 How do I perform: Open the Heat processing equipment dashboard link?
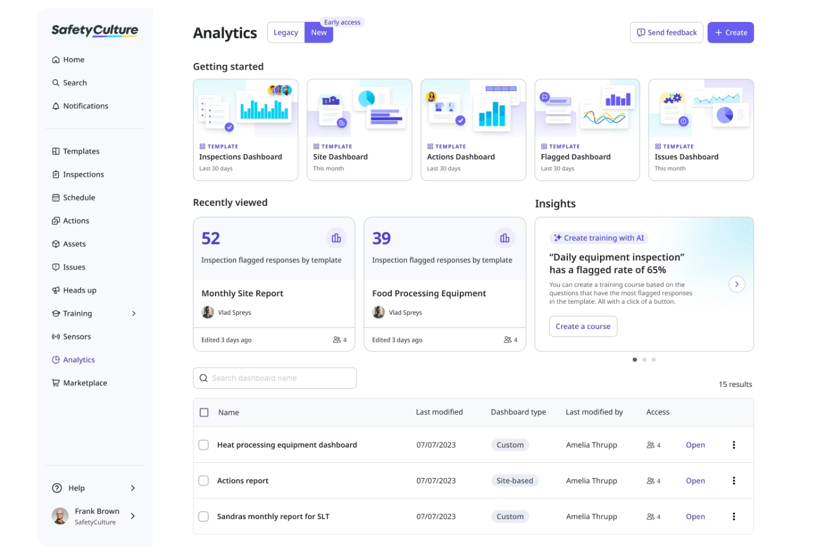click(x=695, y=445)
